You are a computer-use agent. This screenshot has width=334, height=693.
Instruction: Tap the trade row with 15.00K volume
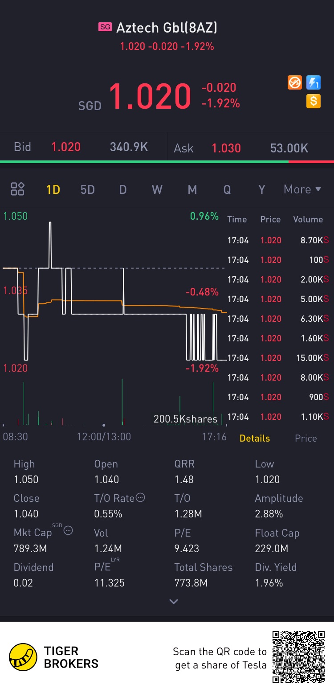278,358
